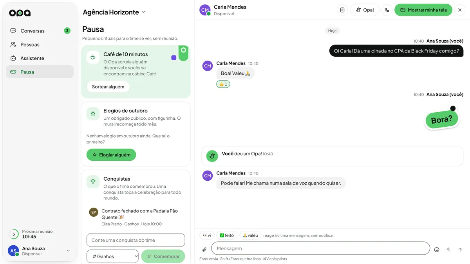Screen dimensions: 470x264
Task: Click the next meeting countdown ring
Action: pos(14,234)
